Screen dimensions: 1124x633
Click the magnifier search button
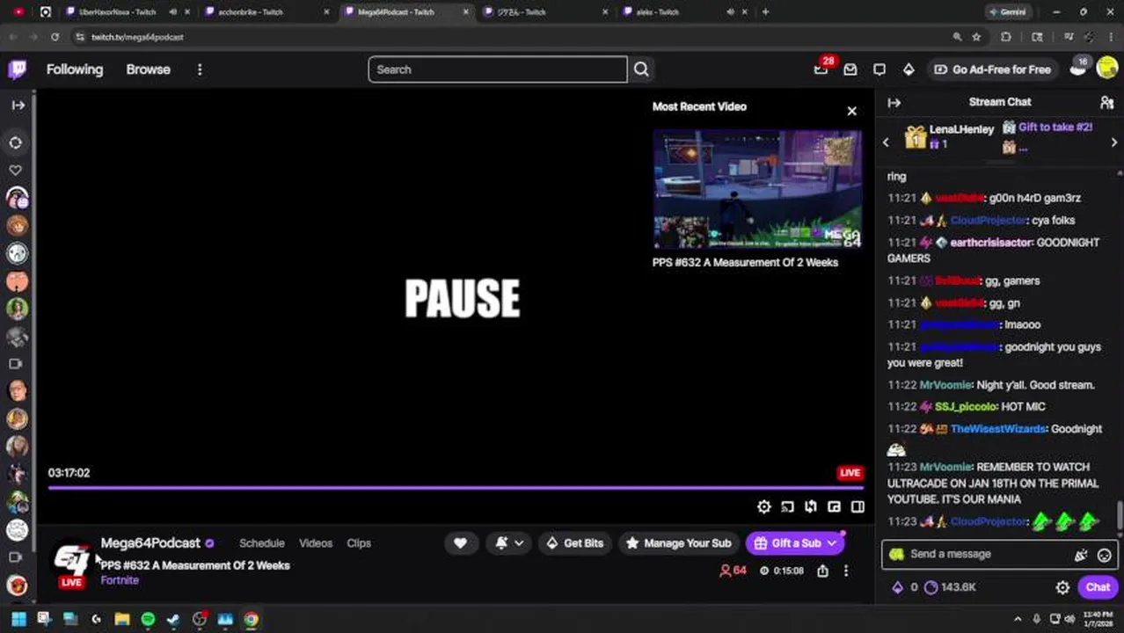(641, 69)
